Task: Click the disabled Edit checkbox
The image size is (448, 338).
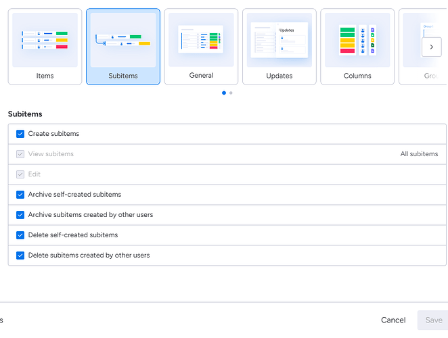Action: (x=20, y=174)
